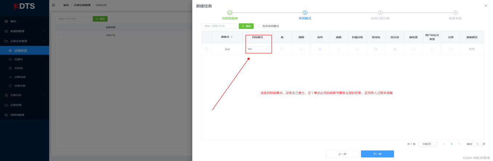Screen dimensions: 493x161
Task: Click the sort icon beside 源模式 header
Action: (232, 37)
